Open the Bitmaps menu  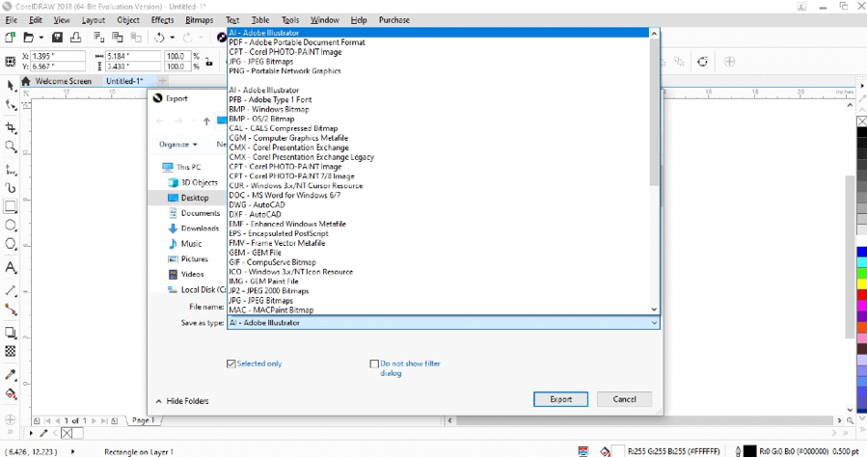tap(199, 20)
